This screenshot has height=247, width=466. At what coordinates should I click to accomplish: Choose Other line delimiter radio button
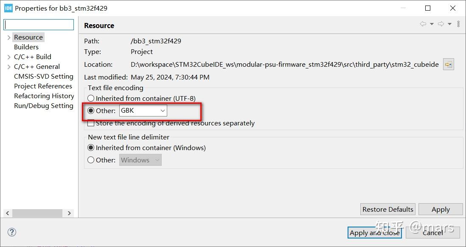(91, 160)
